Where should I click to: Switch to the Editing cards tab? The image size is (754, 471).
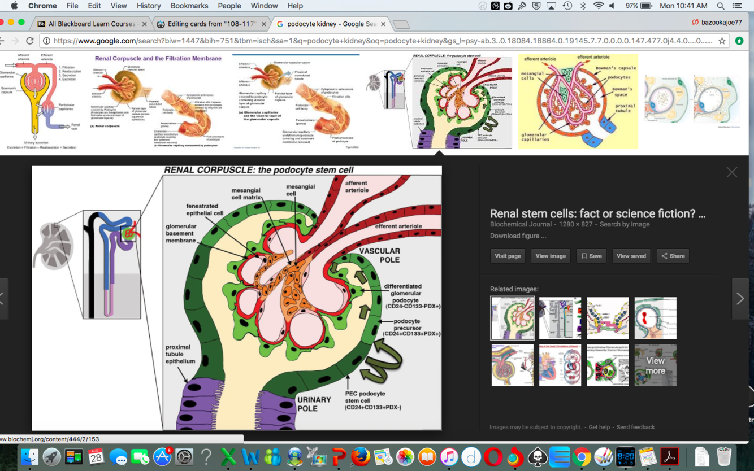211,24
